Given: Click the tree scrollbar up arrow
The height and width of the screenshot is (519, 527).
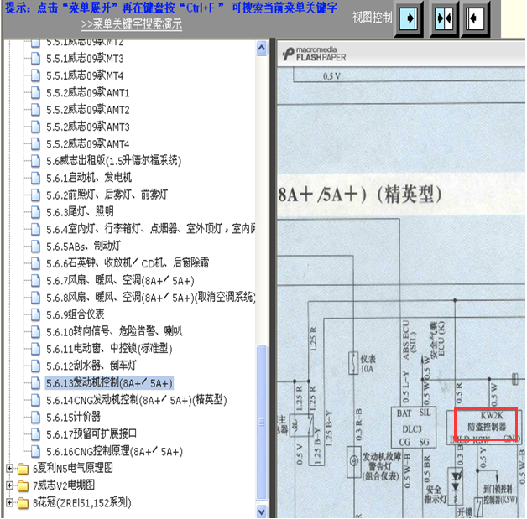Looking at the screenshot, I should (262, 48).
